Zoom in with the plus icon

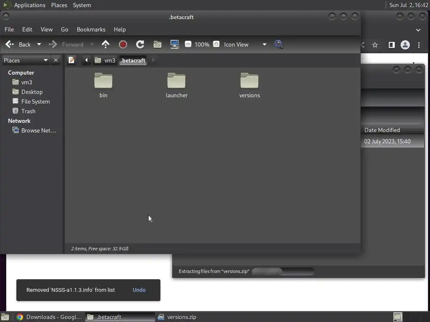(216, 44)
